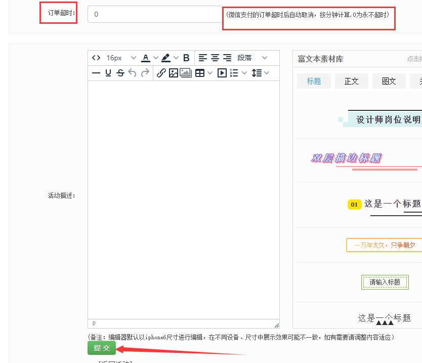Click the 订单超时 input field
The image size is (422, 363).
(154, 14)
